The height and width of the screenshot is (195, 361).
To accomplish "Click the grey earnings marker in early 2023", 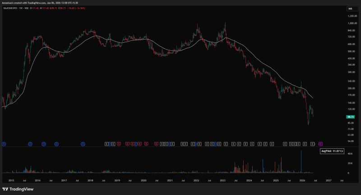I will point(226,144).
